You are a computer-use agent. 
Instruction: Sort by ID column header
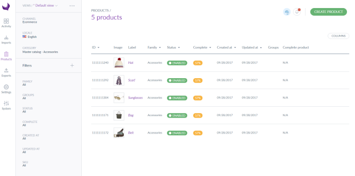[96, 47]
